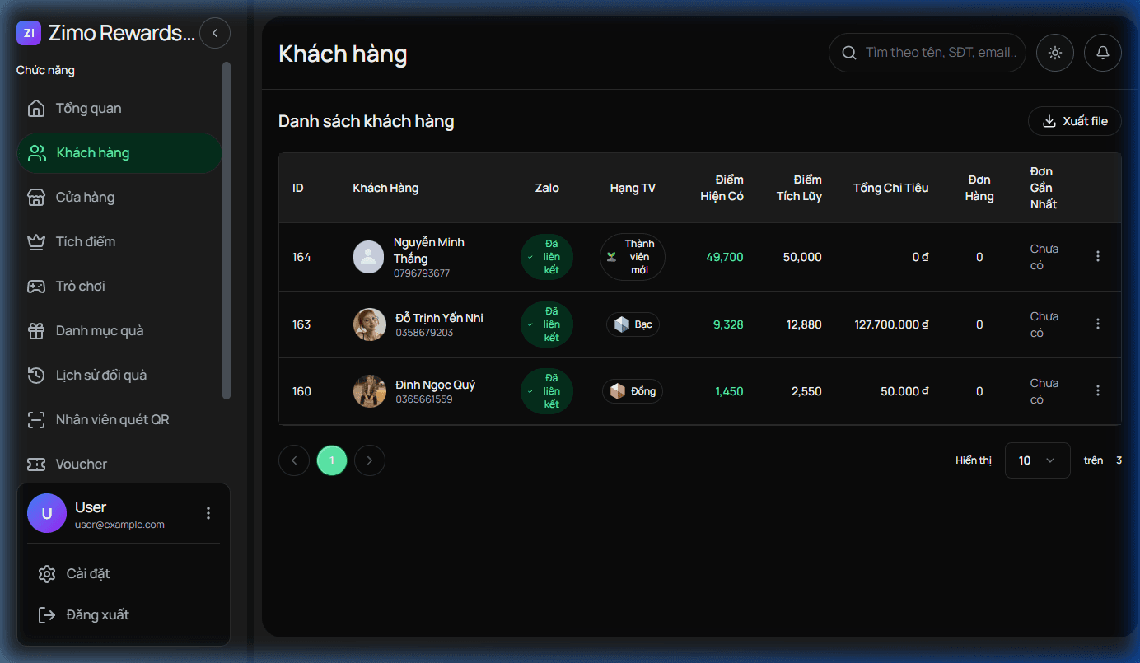Open the Tổng quan menu item

pos(88,109)
